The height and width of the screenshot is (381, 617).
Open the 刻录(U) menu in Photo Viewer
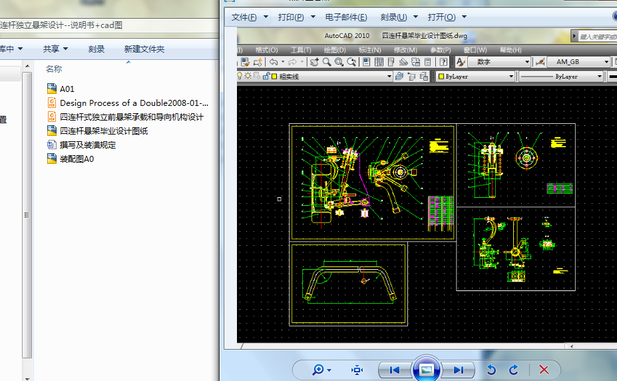[x=393, y=17]
